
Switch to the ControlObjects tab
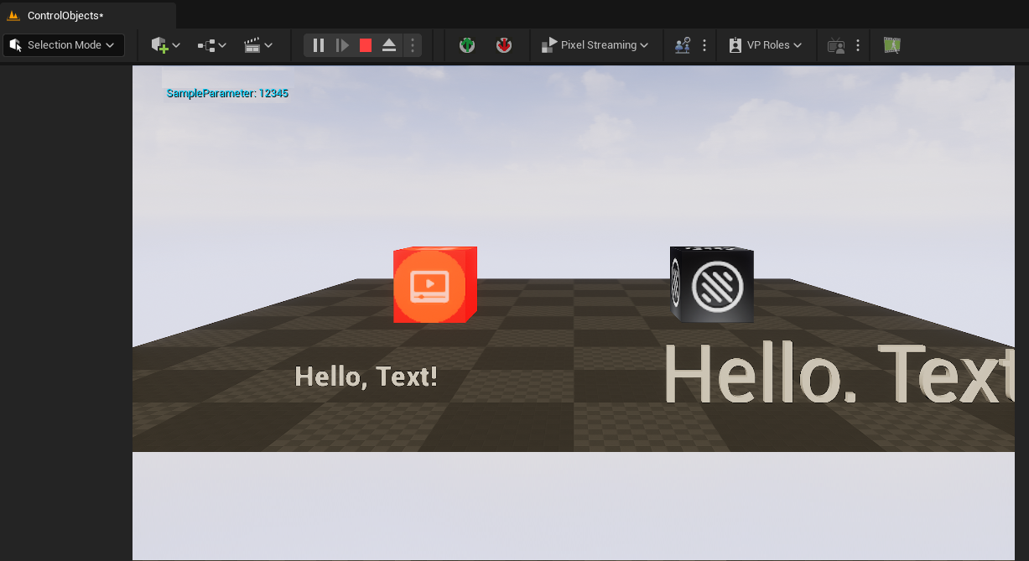click(x=65, y=16)
